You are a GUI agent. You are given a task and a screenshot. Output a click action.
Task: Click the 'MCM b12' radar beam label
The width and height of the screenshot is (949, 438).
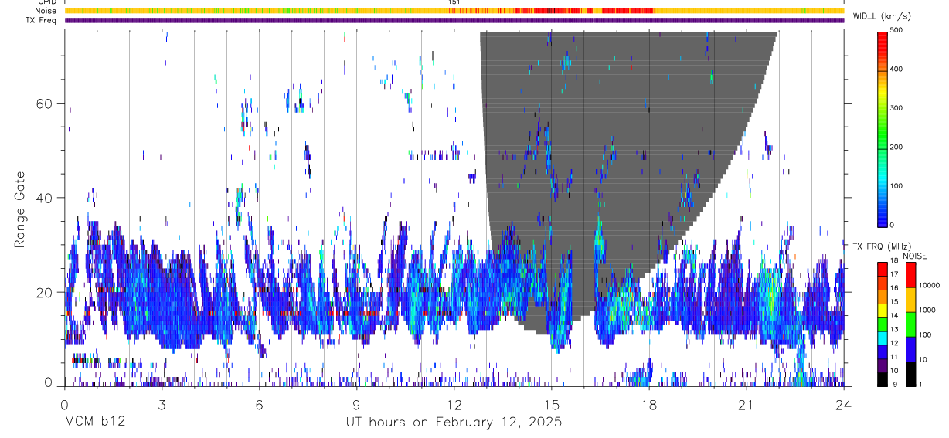(x=94, y=423)
